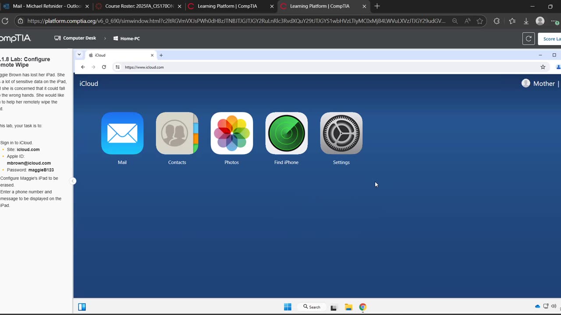Close the iCloud tab in simulated browser
The image size is (561, 315).
pos(152,55)
